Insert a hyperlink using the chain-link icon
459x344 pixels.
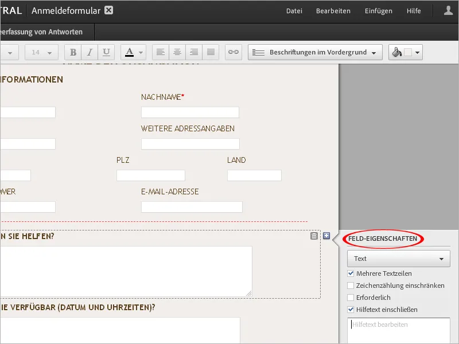(x=233, y=52)
